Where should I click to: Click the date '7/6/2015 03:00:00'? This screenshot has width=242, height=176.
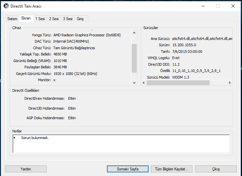click(187, 52)
